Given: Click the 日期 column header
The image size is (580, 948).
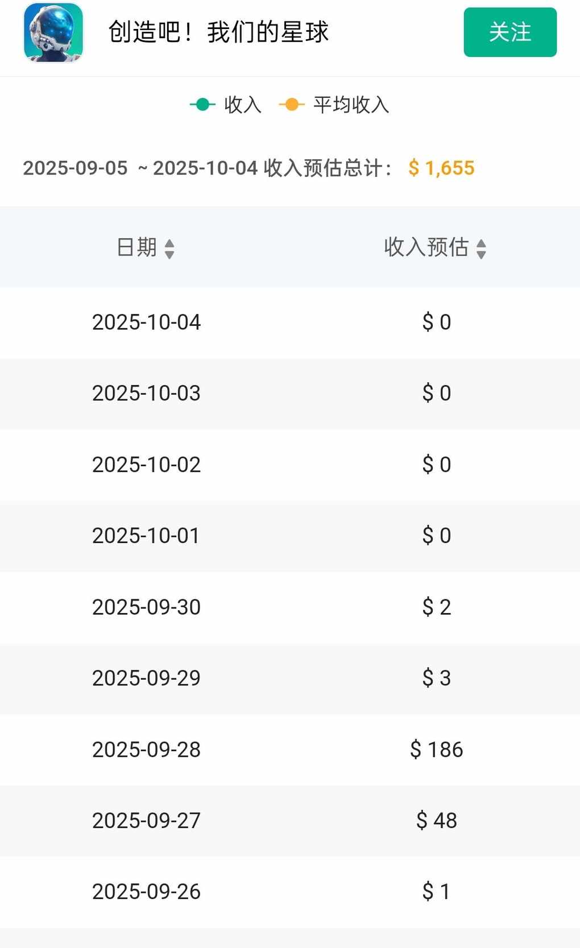Looking at the screenshot, I should (x=137, y=247).
